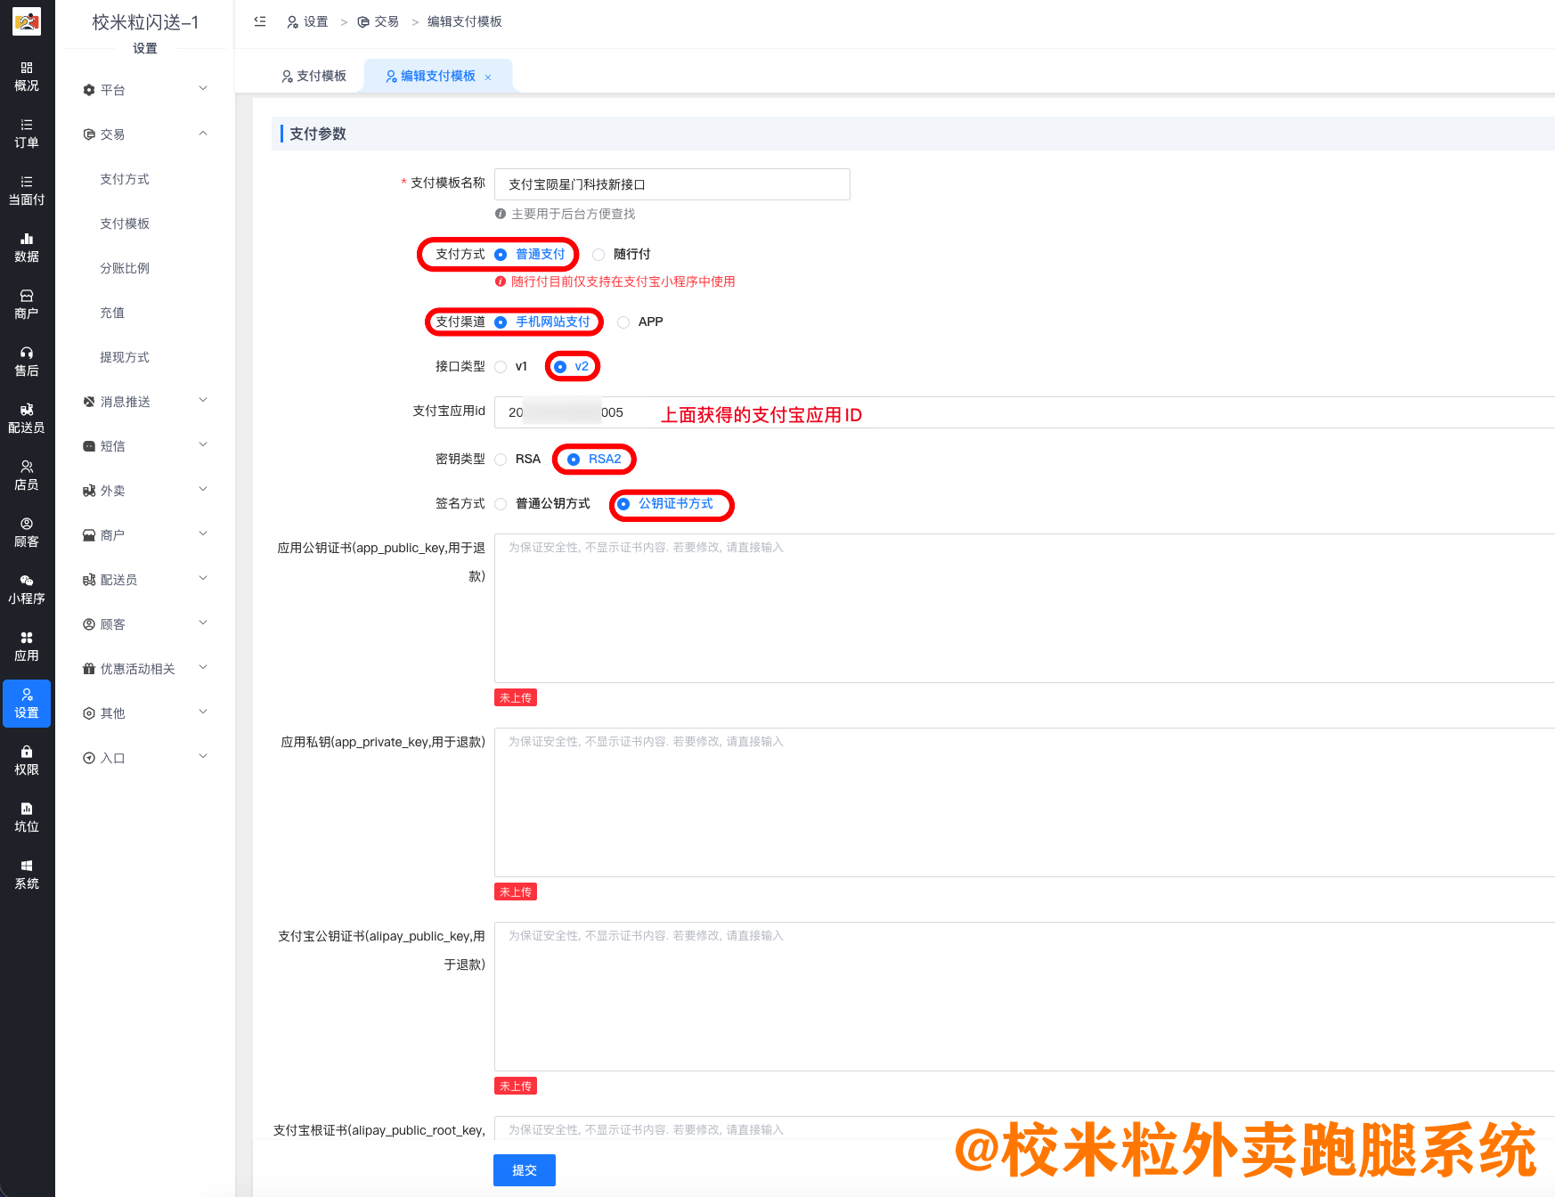Switch to the 支付模板 tab
1555x1197 pixels.
[x=313, y=77]
